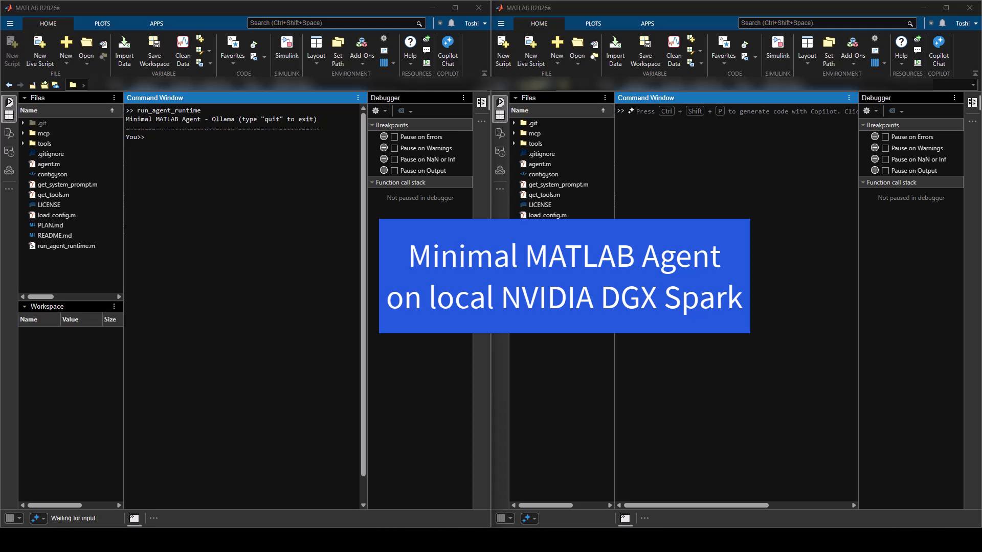The width and height of the screenshot is (982, 552).
Task: Click Set Path icon in left MATLAB window
Action: (x=338, y=42)
